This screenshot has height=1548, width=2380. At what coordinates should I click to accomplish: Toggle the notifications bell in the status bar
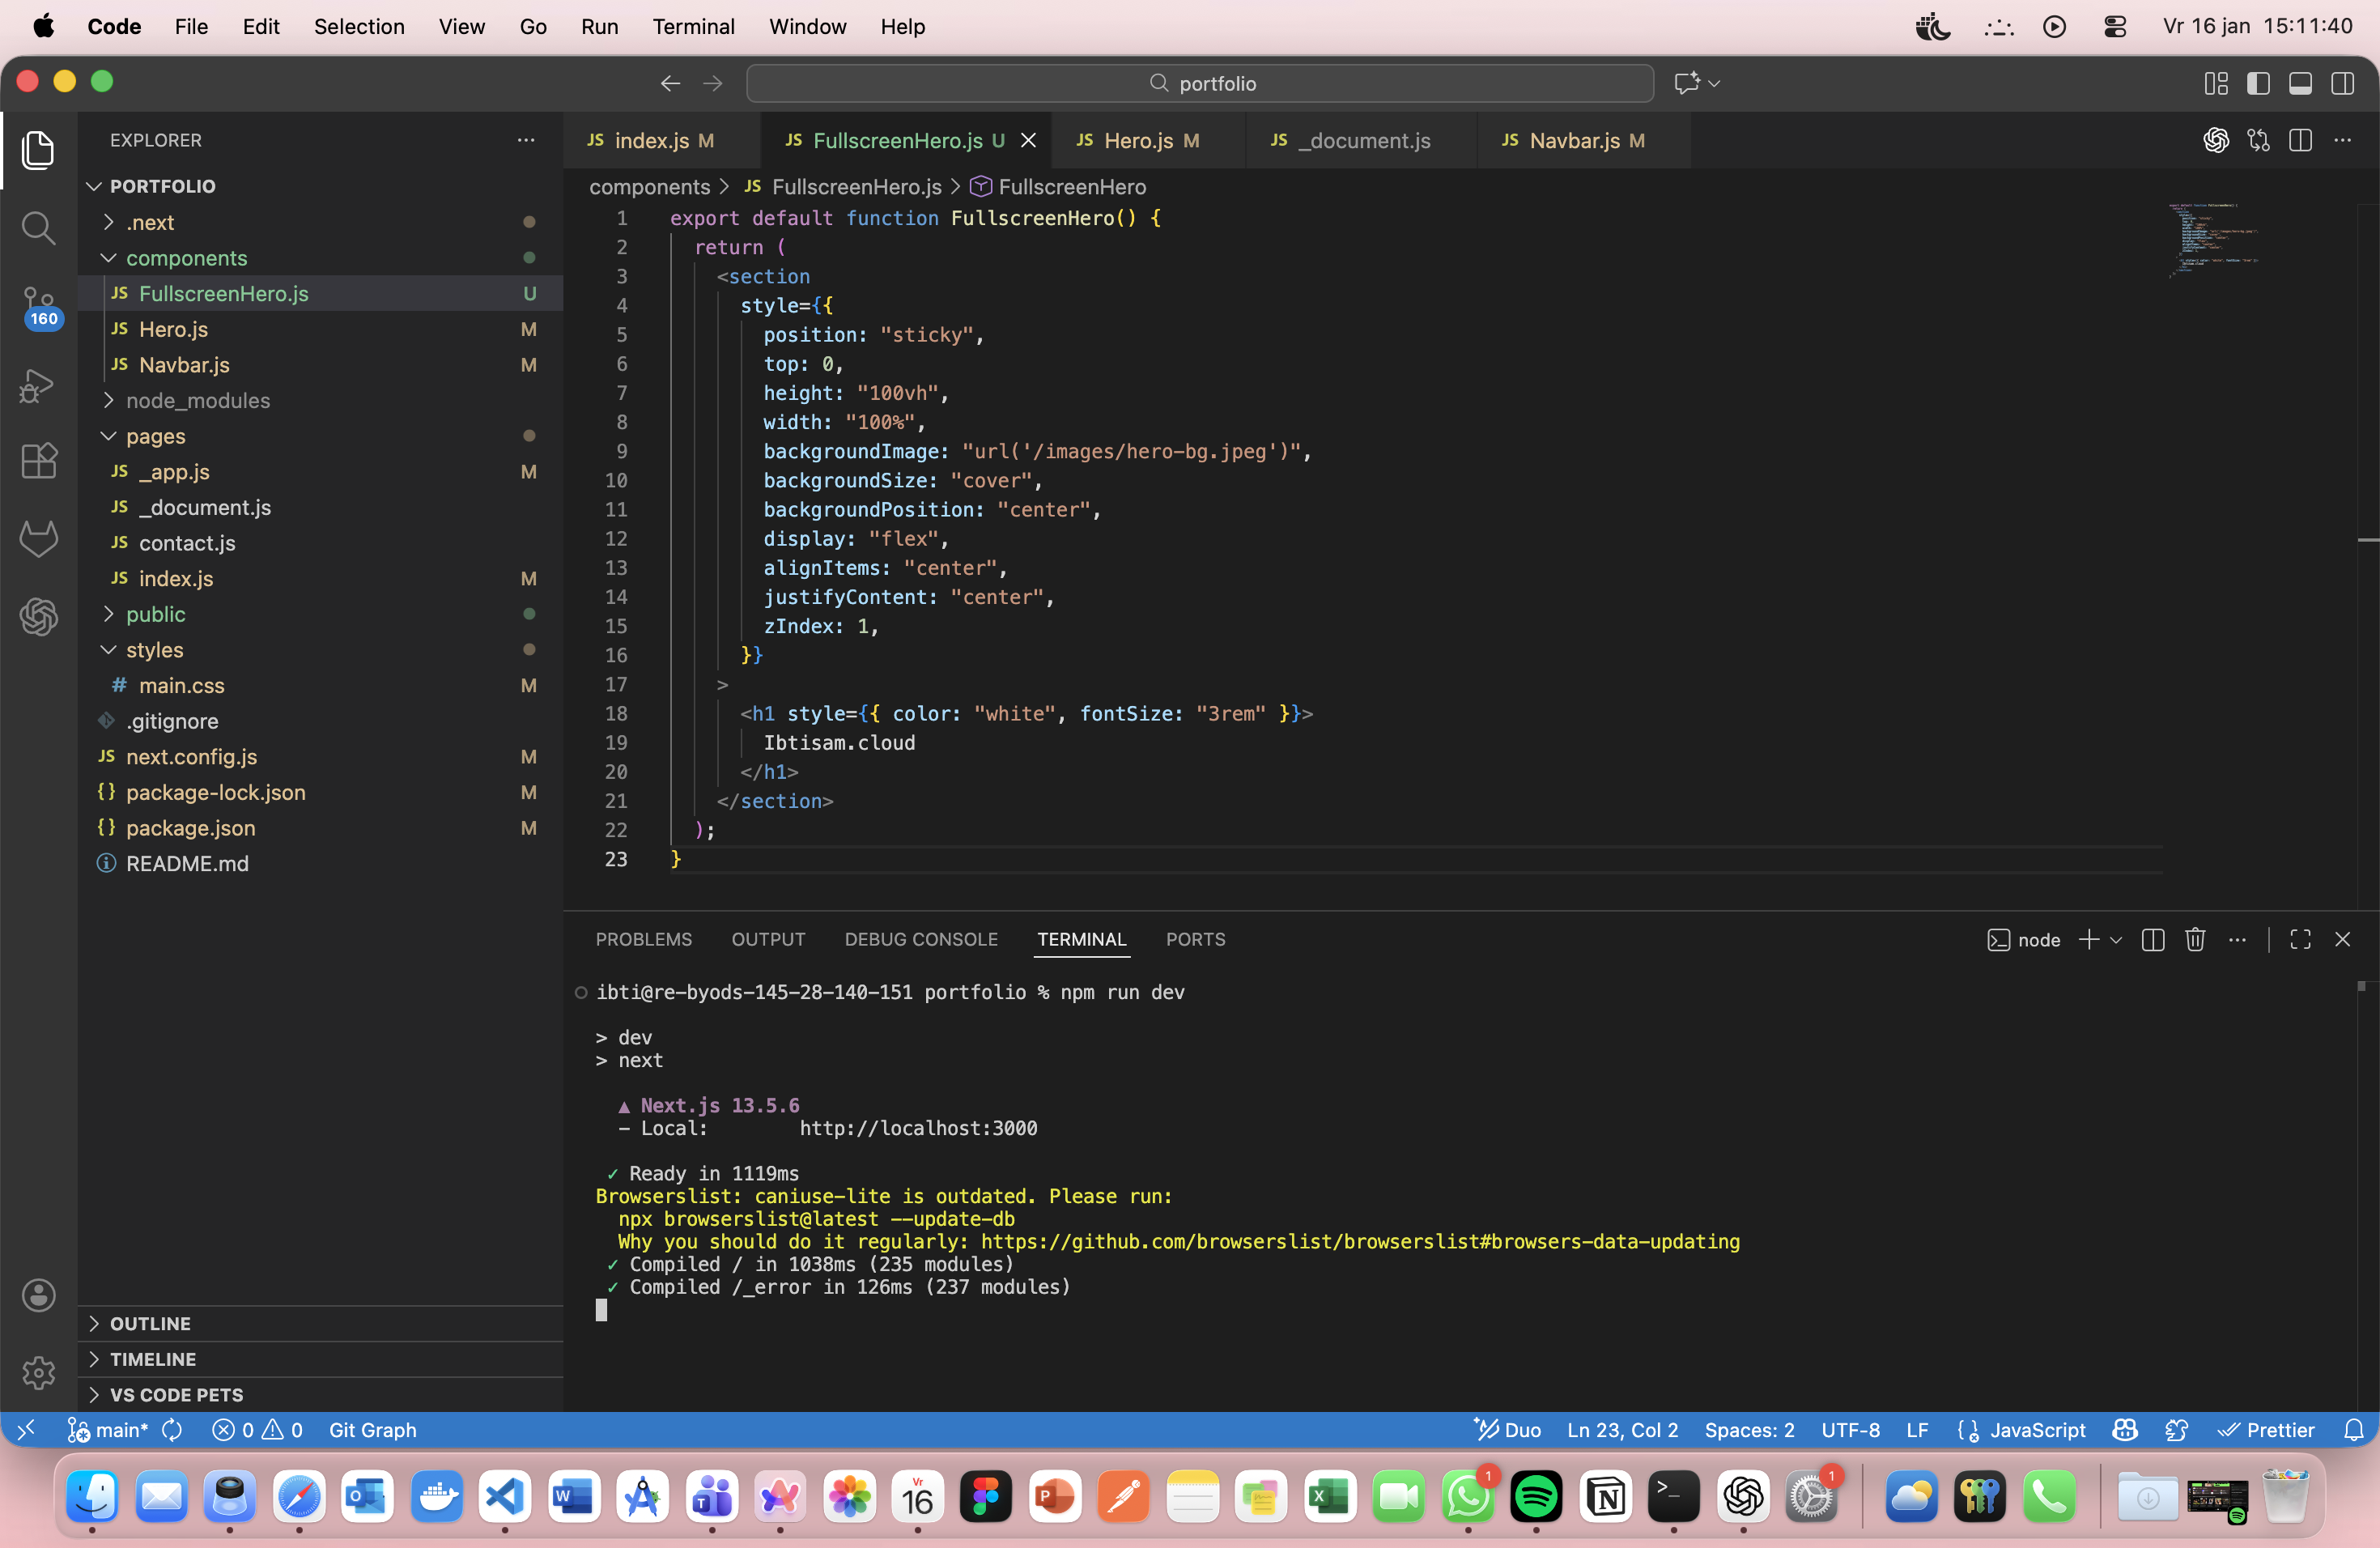(x=2352, y=1430)
